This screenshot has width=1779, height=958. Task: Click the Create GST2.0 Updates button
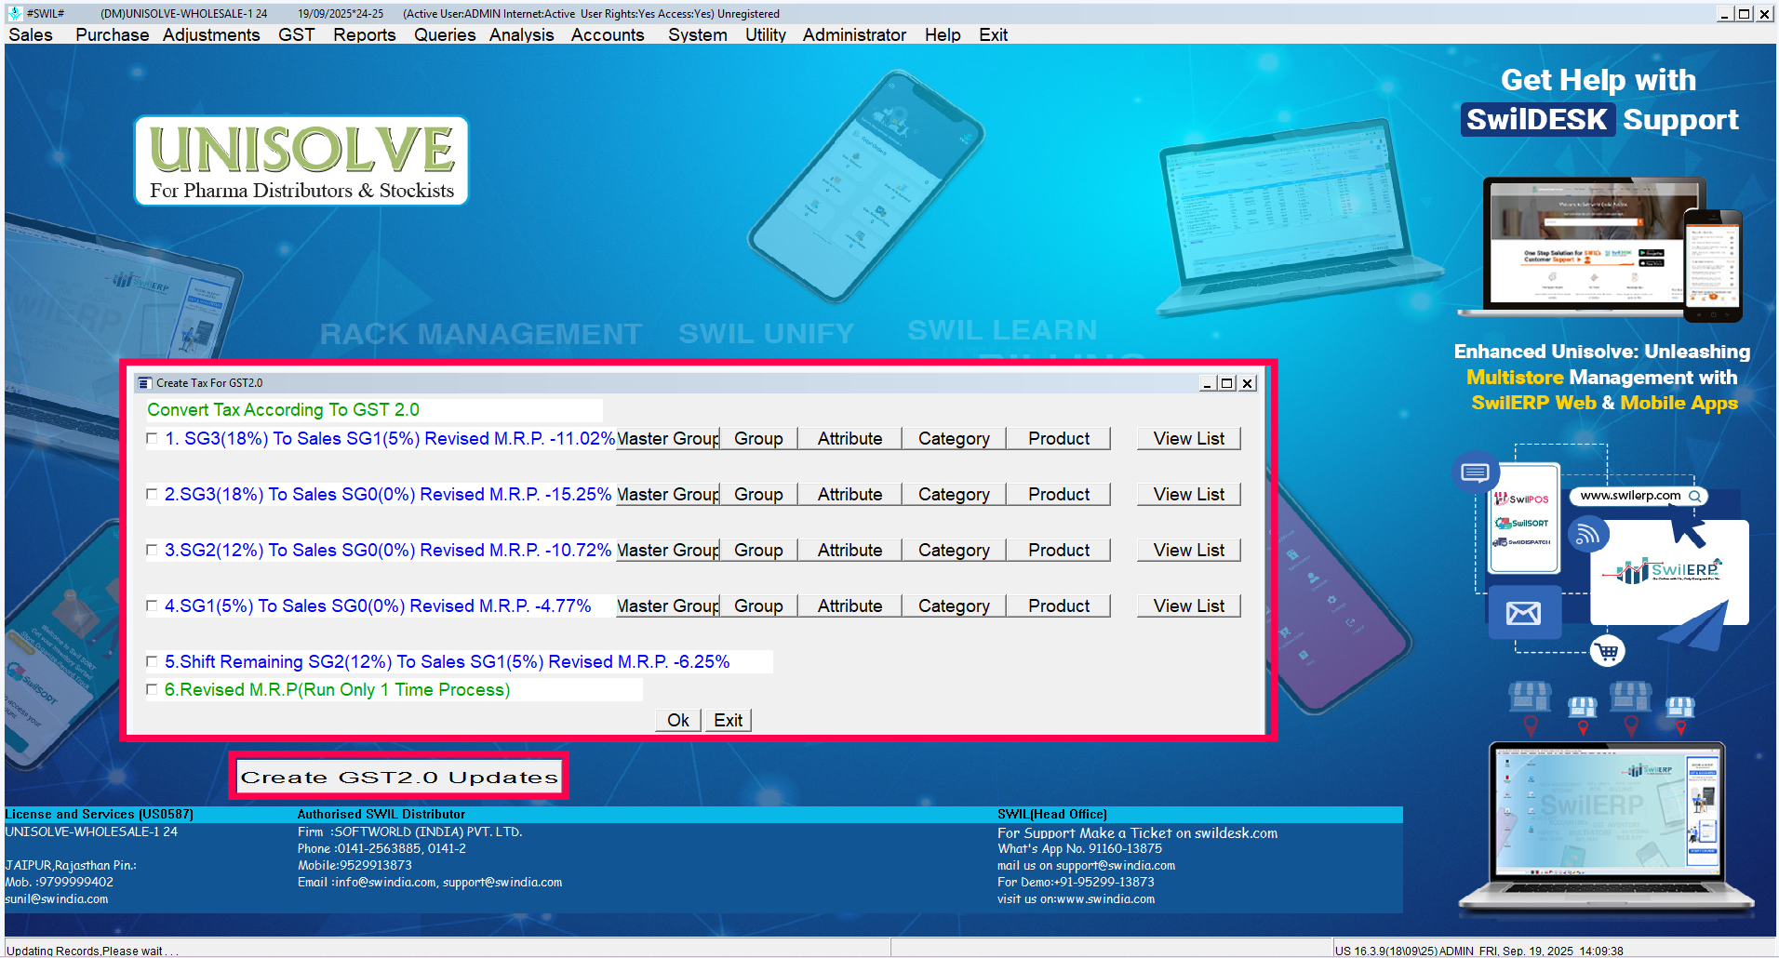coord(399,777)
